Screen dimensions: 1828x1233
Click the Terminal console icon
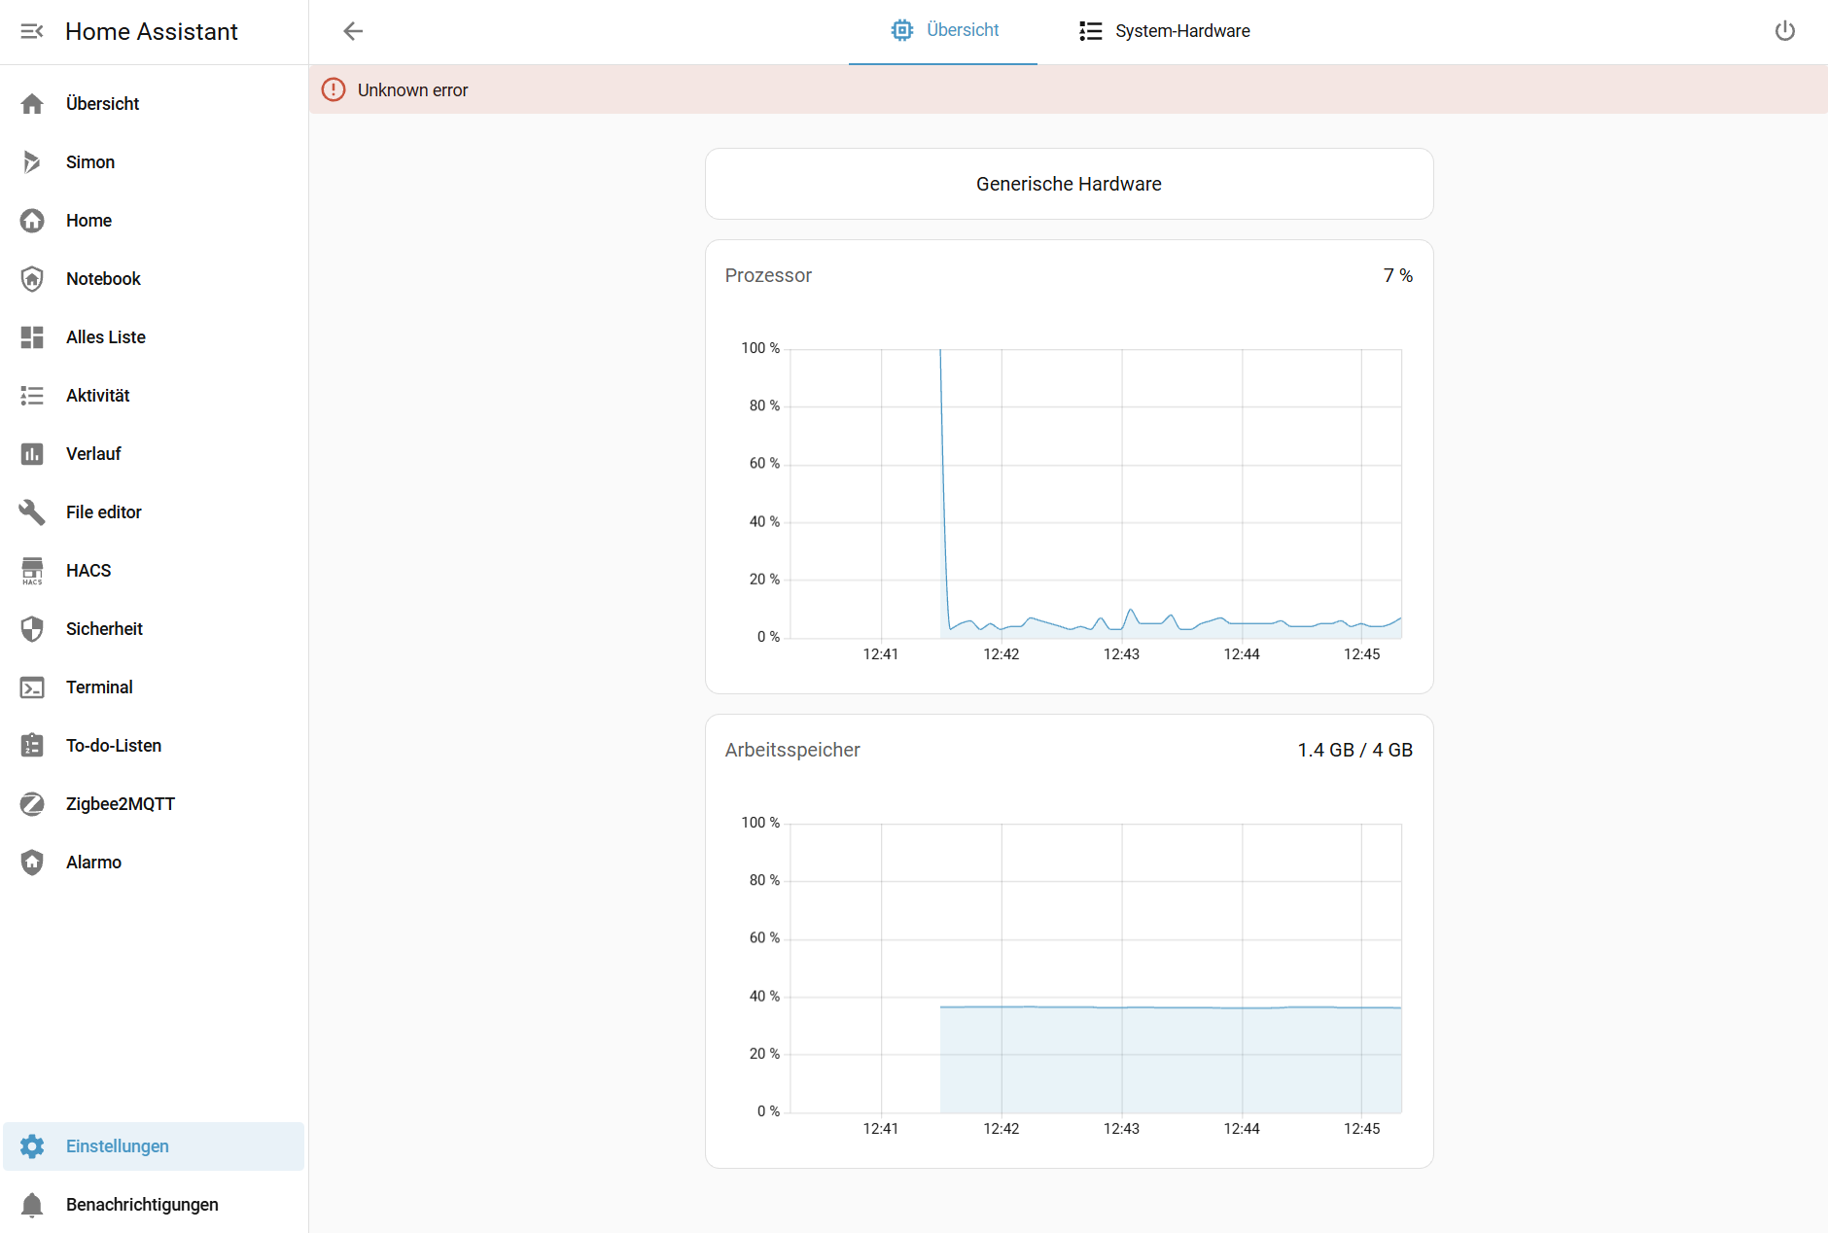(32, 687)
